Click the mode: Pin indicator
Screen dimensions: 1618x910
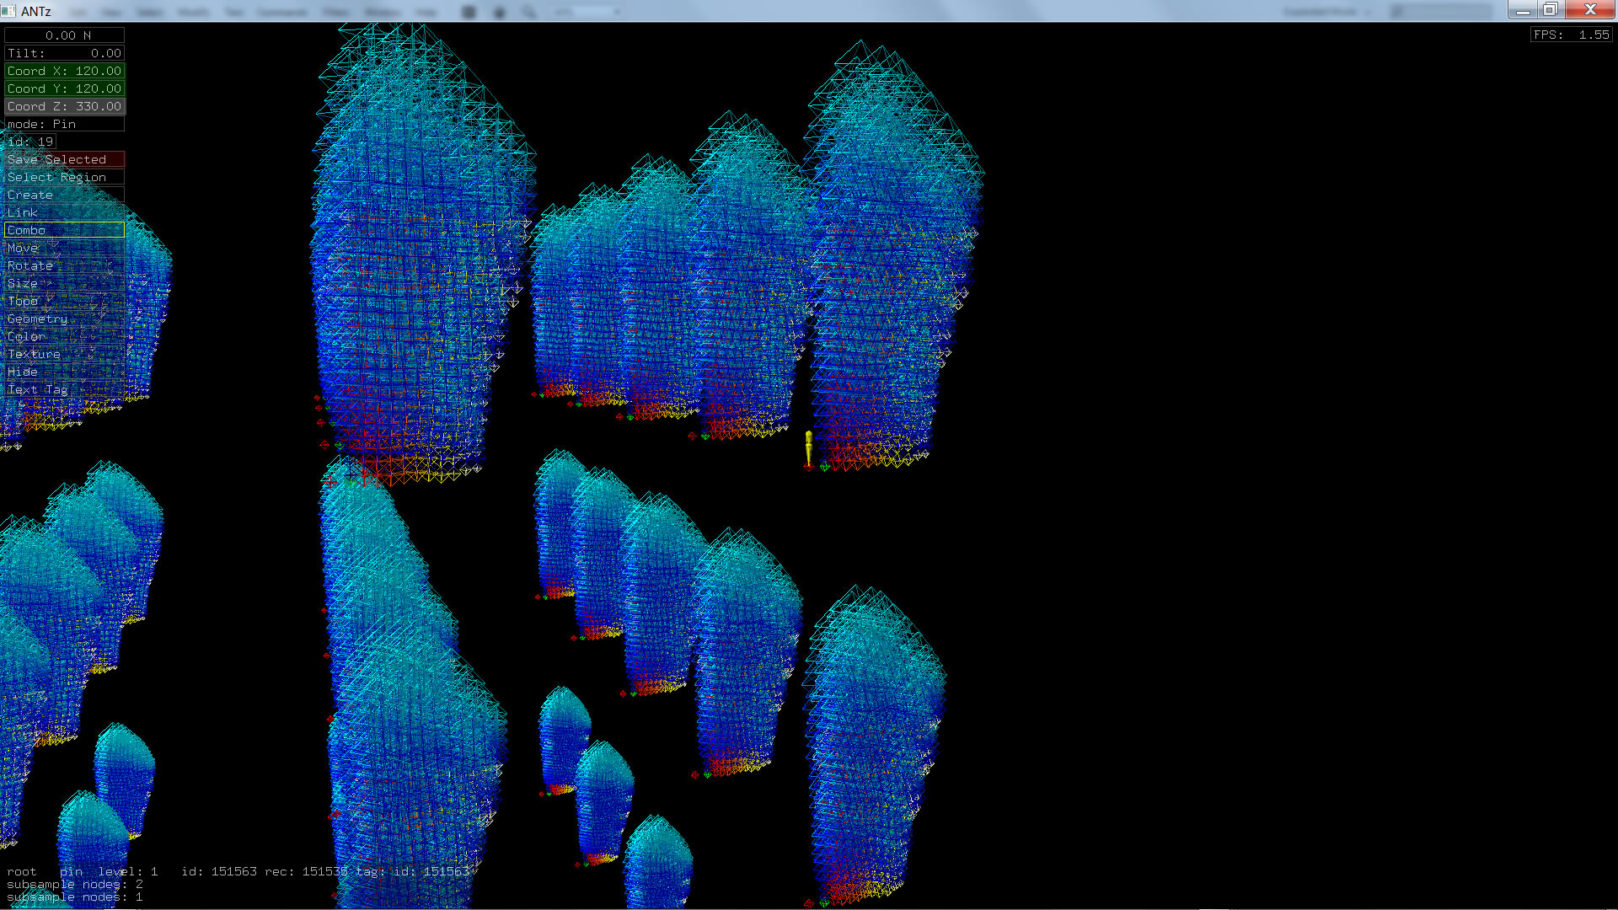pyautogui.click(x=64, y=124)
